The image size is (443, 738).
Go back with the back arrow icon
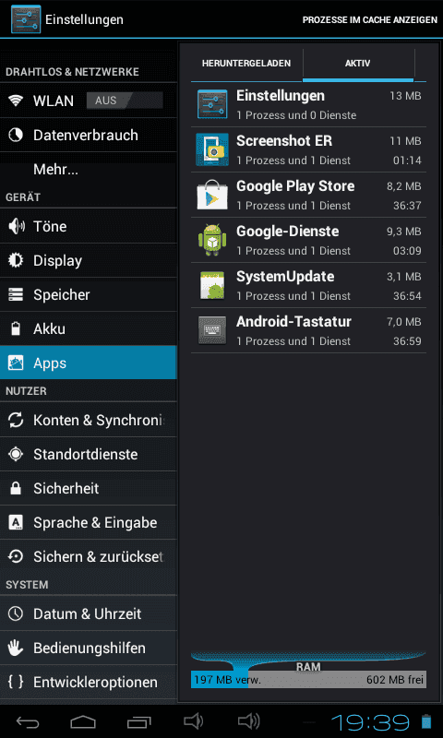tap(28, 721)
